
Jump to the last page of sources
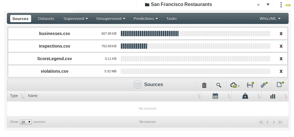click(x=280, y=122)
